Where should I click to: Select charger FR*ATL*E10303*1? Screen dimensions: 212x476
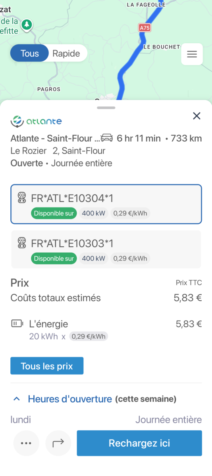point(106,250)
